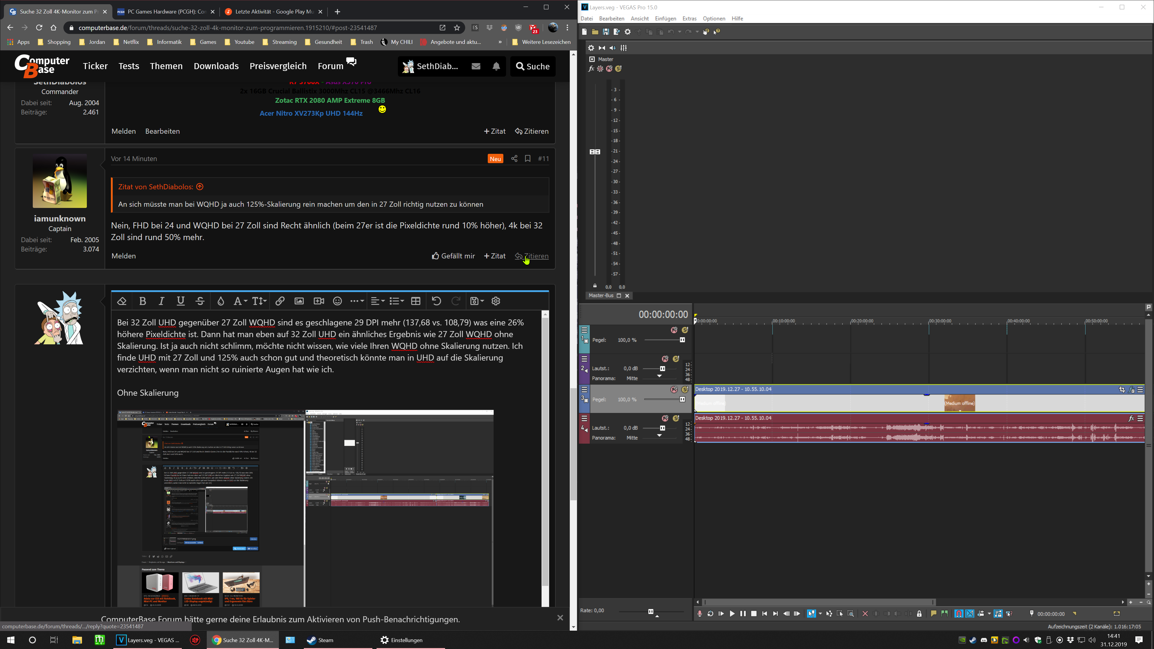Open track 1 hamburger menu
The width and height of the screenshot is (1154, 649).
coord(584,330)
